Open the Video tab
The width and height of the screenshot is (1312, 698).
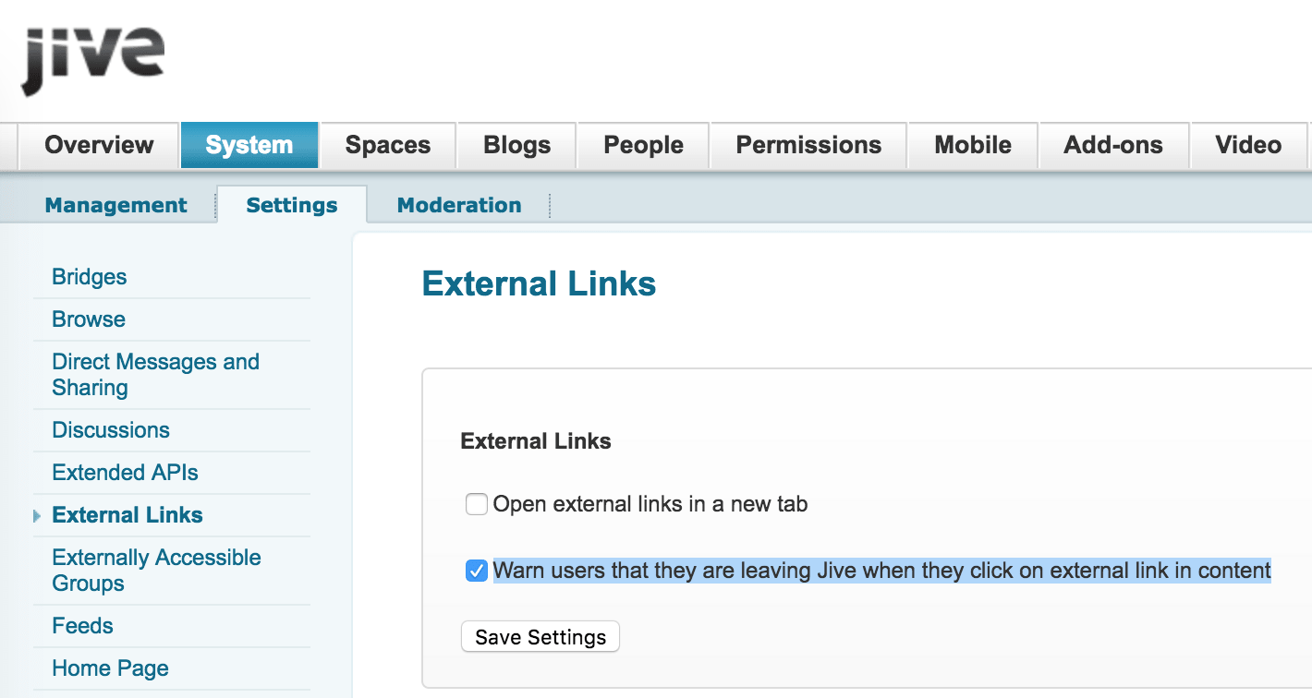tap(1248, 145)
